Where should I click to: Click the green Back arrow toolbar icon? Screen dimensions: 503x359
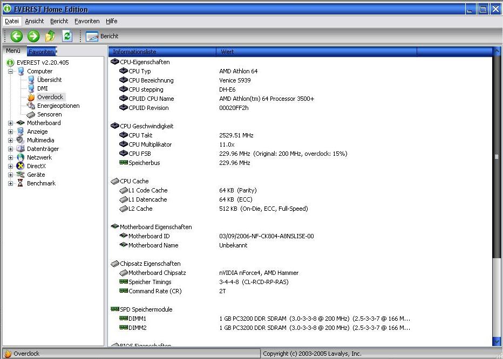tap(17, 36)
